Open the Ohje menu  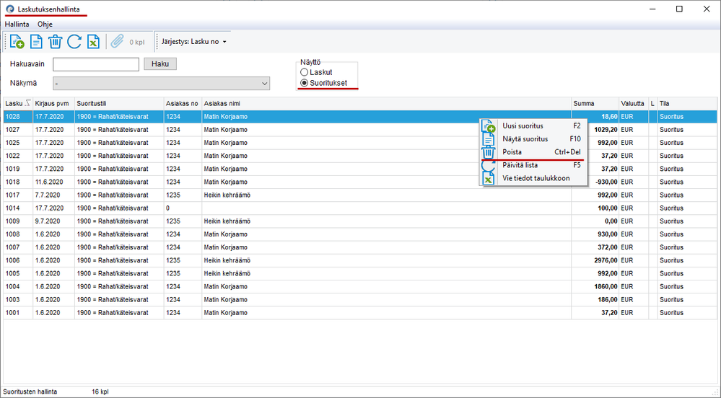(x=45, y=24)
